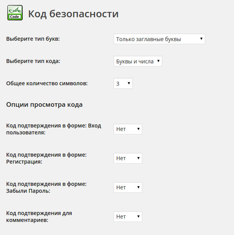Expand the total character count dropdown showing 3
The height and width of the screenshot is (235, 234).
pos(122,83)
